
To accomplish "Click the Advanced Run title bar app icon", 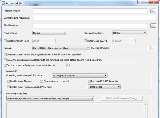I will click(x=3, y=3).
